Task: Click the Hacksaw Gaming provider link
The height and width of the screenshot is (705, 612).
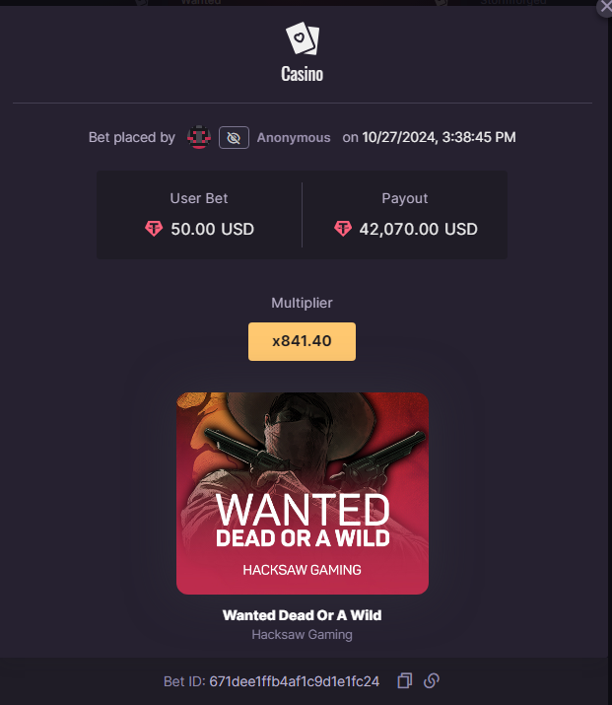Action: click(302, 634)
